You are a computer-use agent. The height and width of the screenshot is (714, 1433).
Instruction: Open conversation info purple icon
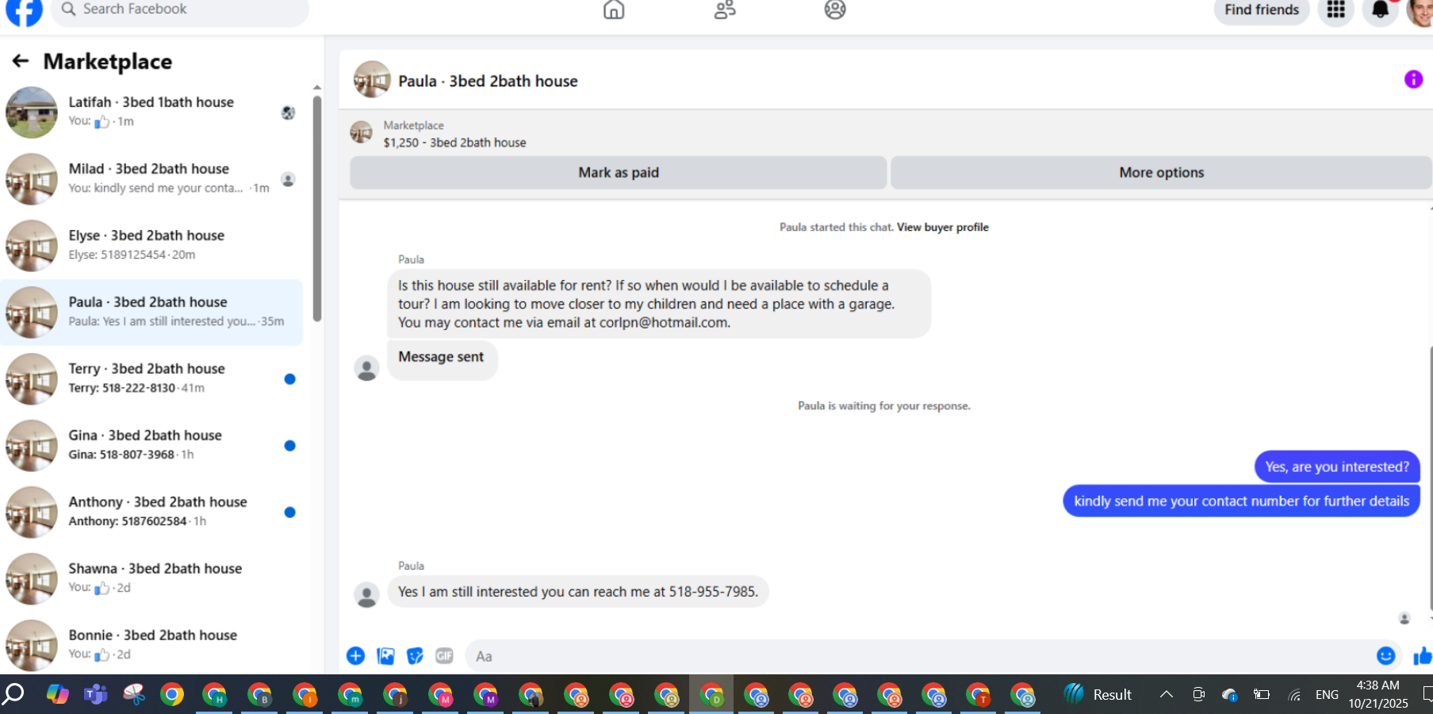click(1413, 79)
